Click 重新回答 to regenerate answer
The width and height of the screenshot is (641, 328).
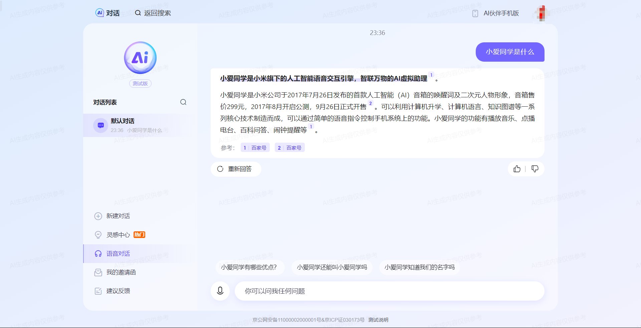[236, 169]
